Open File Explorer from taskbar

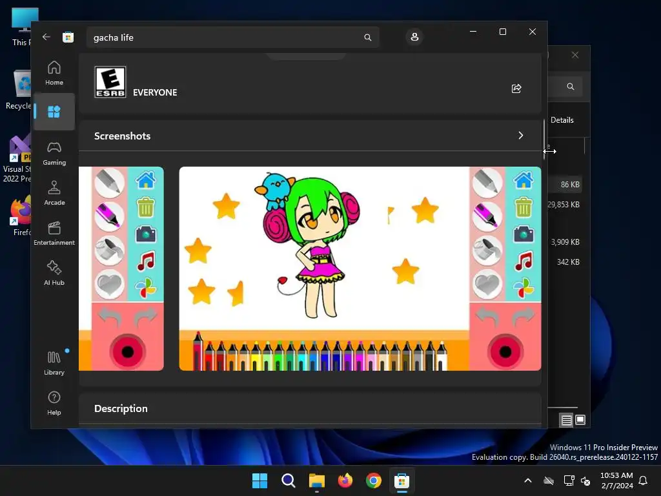(316, 480)
